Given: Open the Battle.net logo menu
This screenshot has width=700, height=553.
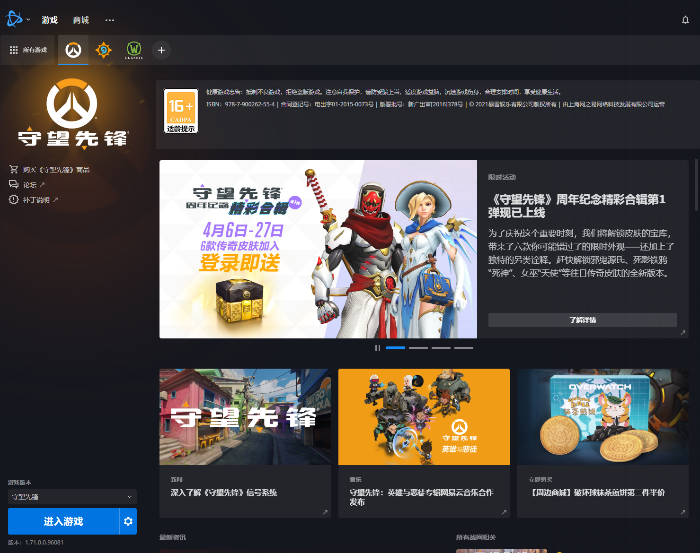Looking at the screenshot, I should tap(17, 19).
